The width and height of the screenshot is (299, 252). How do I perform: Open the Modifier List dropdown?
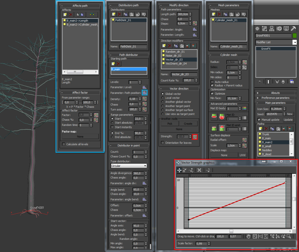pos(276,42)
